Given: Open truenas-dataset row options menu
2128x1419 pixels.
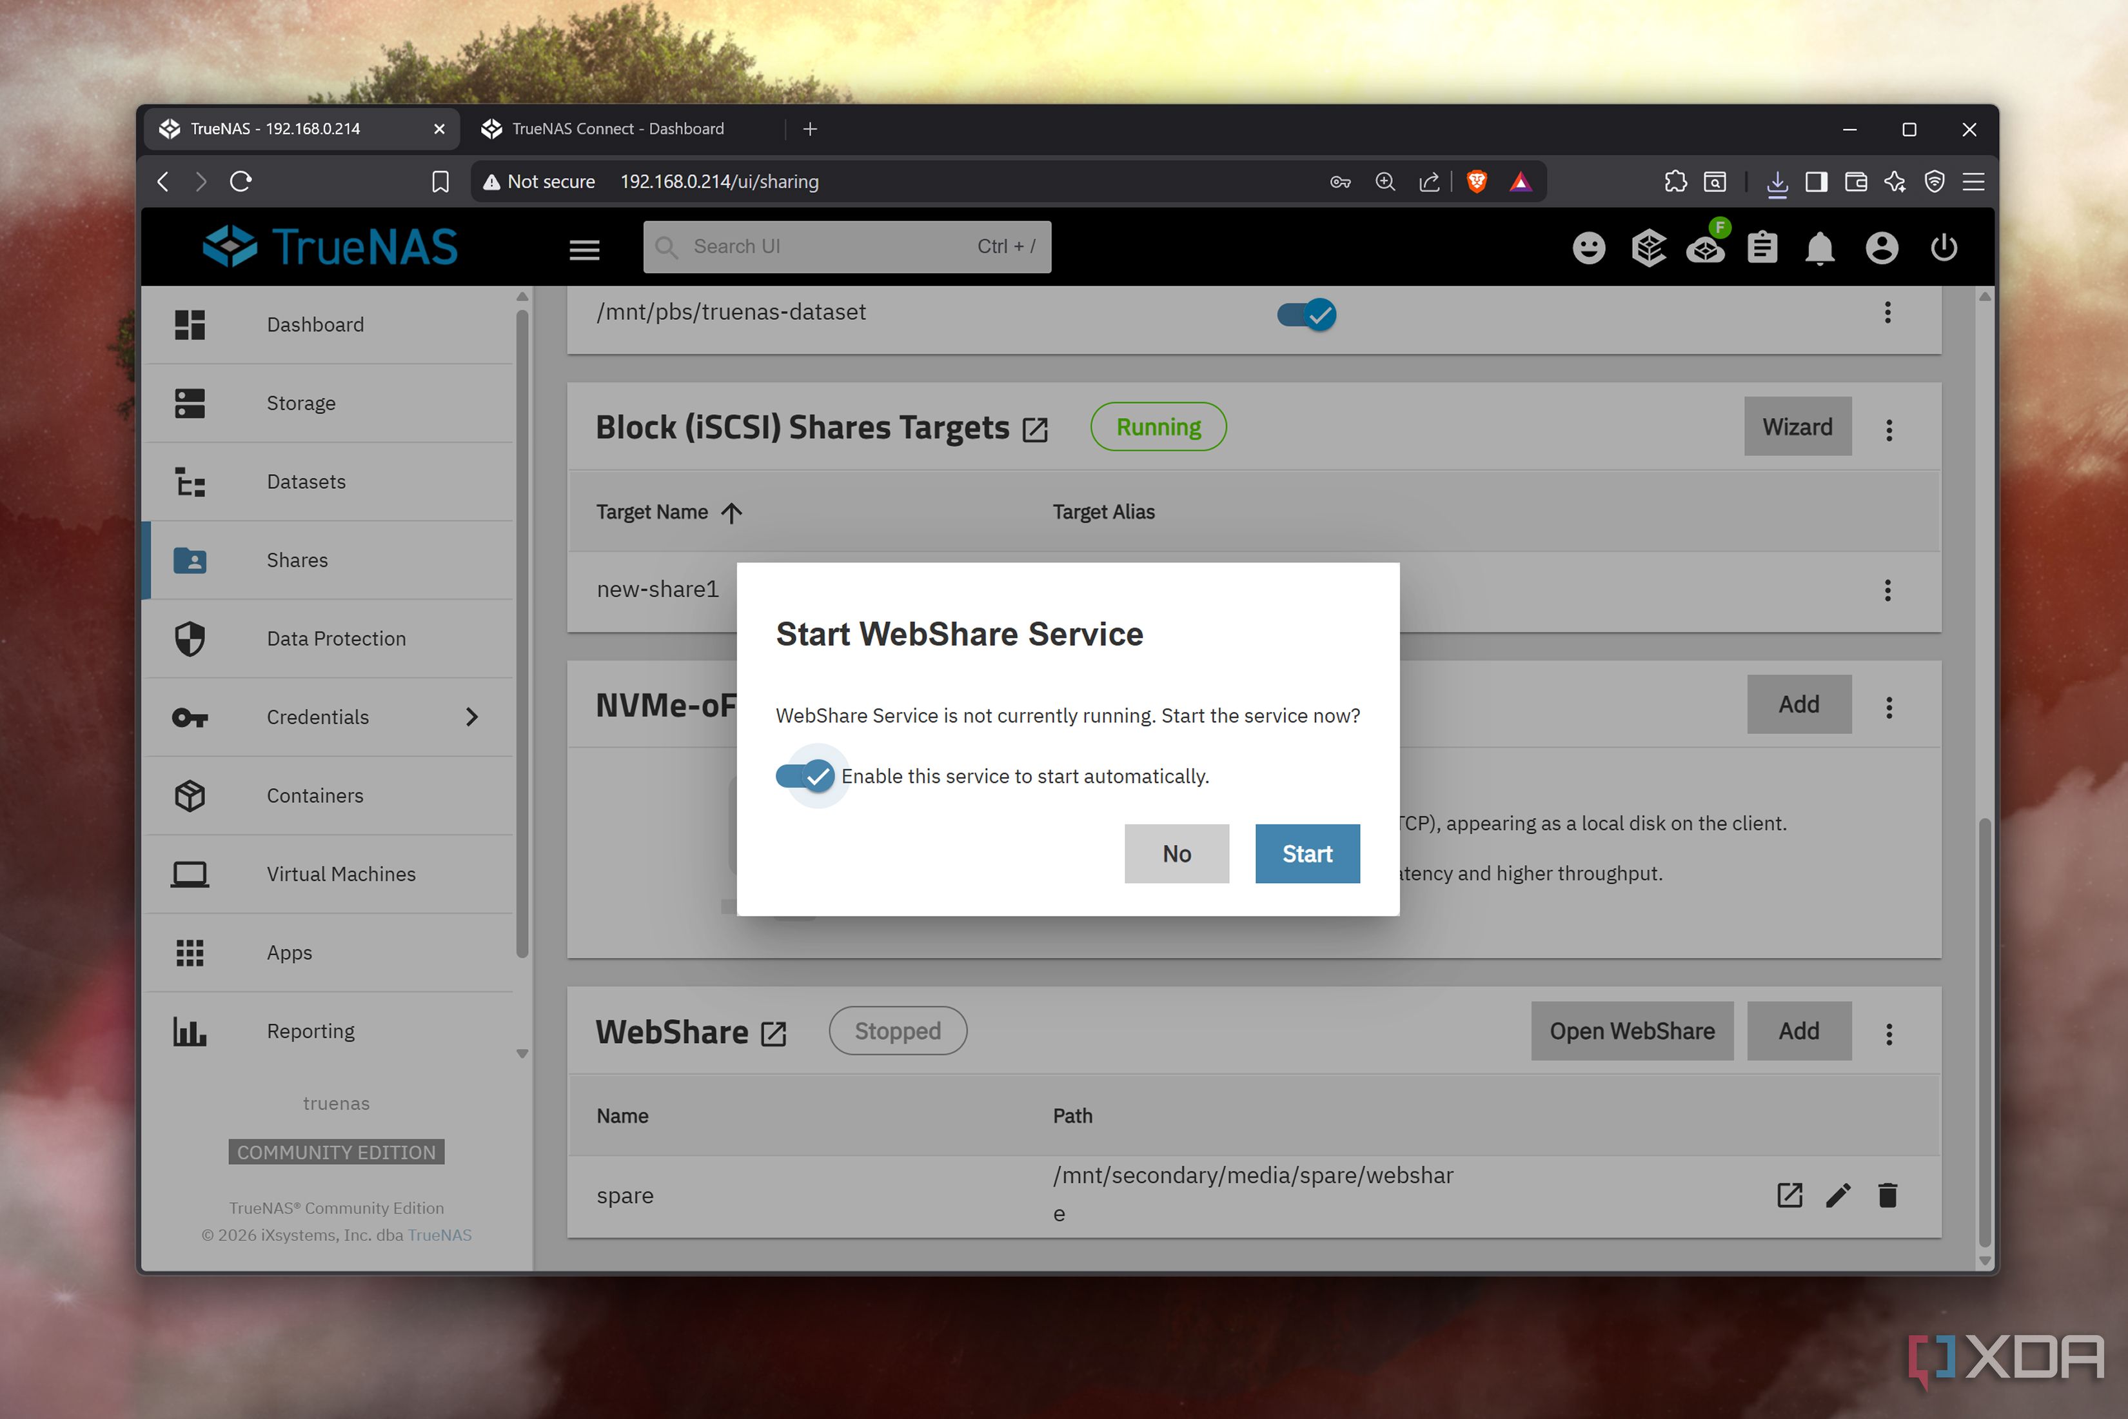Looking at the screenshot, I should 1887,312.
